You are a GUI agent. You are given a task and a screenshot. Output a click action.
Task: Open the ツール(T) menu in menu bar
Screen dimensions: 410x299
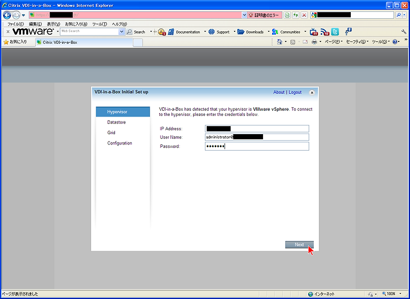99,24
